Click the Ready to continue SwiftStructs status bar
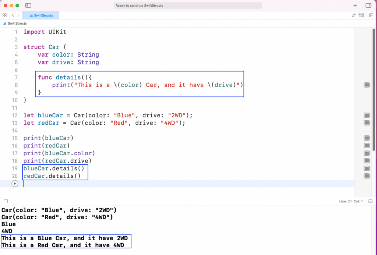The height and width of the screenshot is (255, 377). coord(188,6)
